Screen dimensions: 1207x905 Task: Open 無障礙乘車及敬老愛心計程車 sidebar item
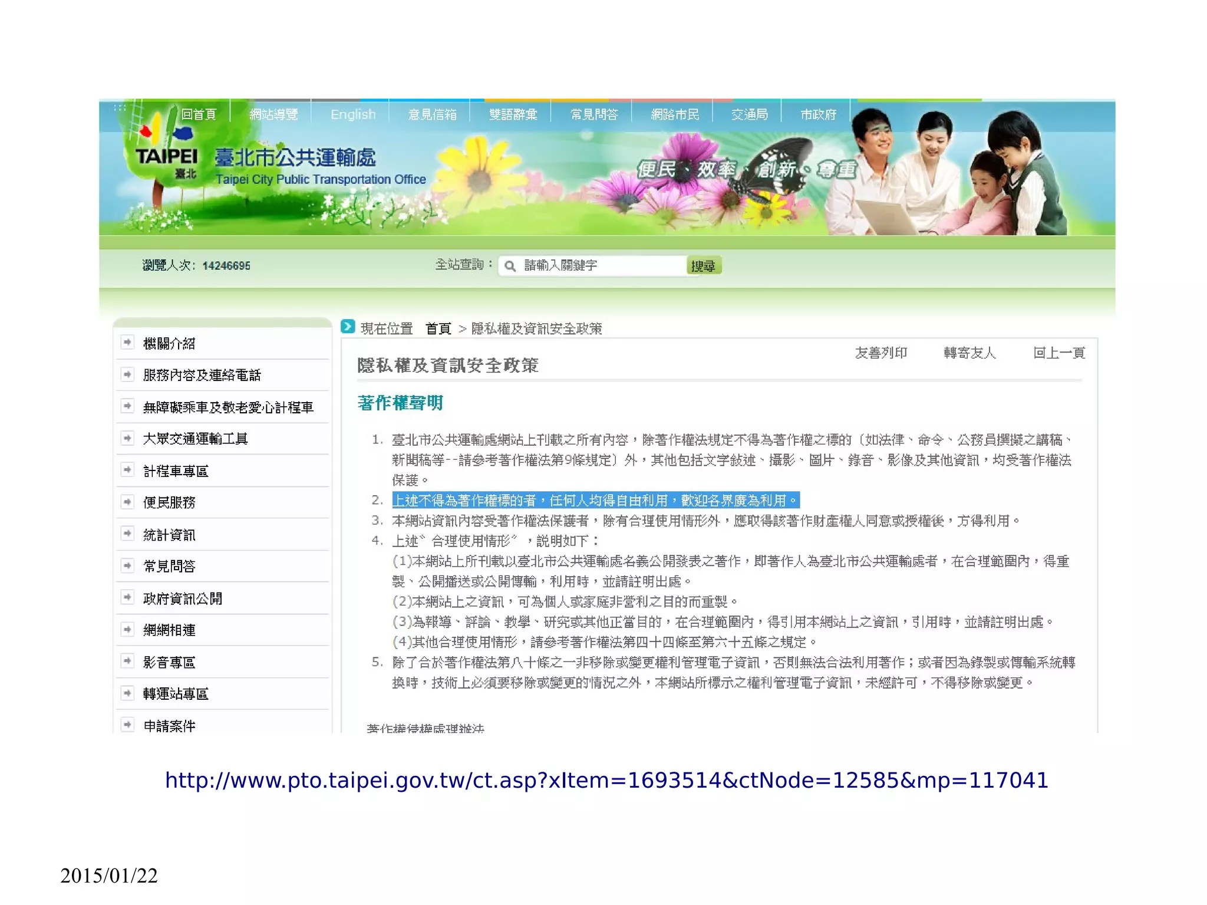tap(228, 407)
